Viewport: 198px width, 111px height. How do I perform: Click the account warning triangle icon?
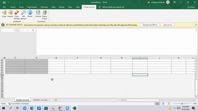coord(149,2)
